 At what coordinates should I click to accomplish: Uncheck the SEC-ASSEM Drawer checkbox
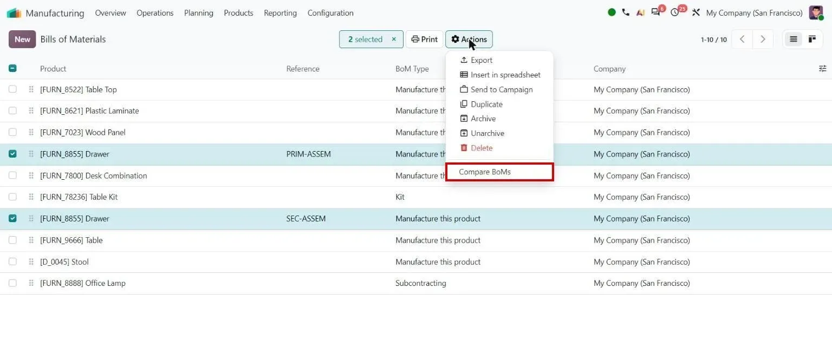(12, 218)
